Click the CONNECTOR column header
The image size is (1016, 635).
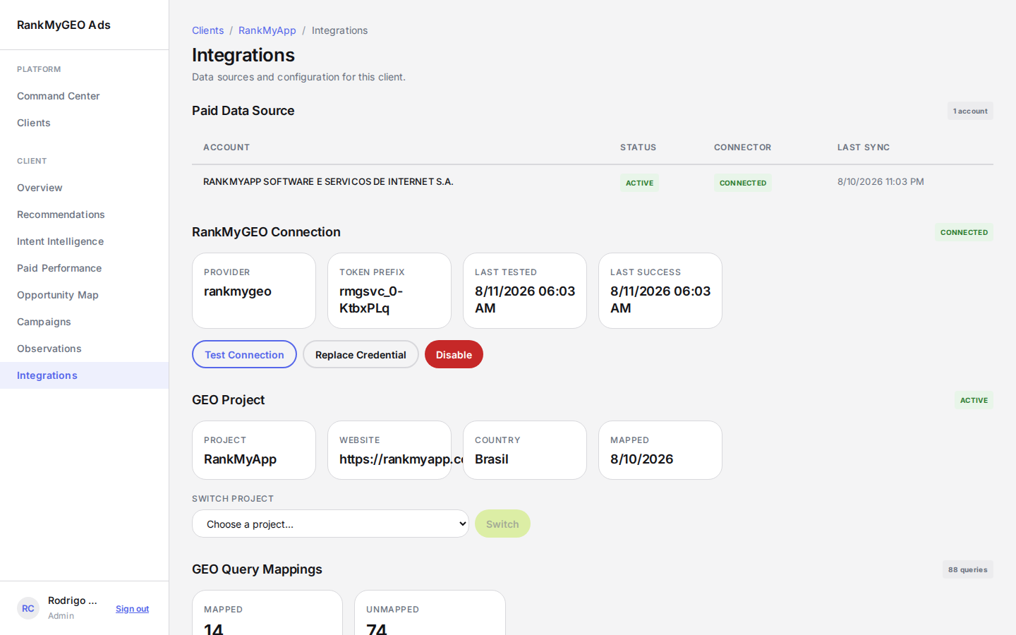(x=742, y=147)
